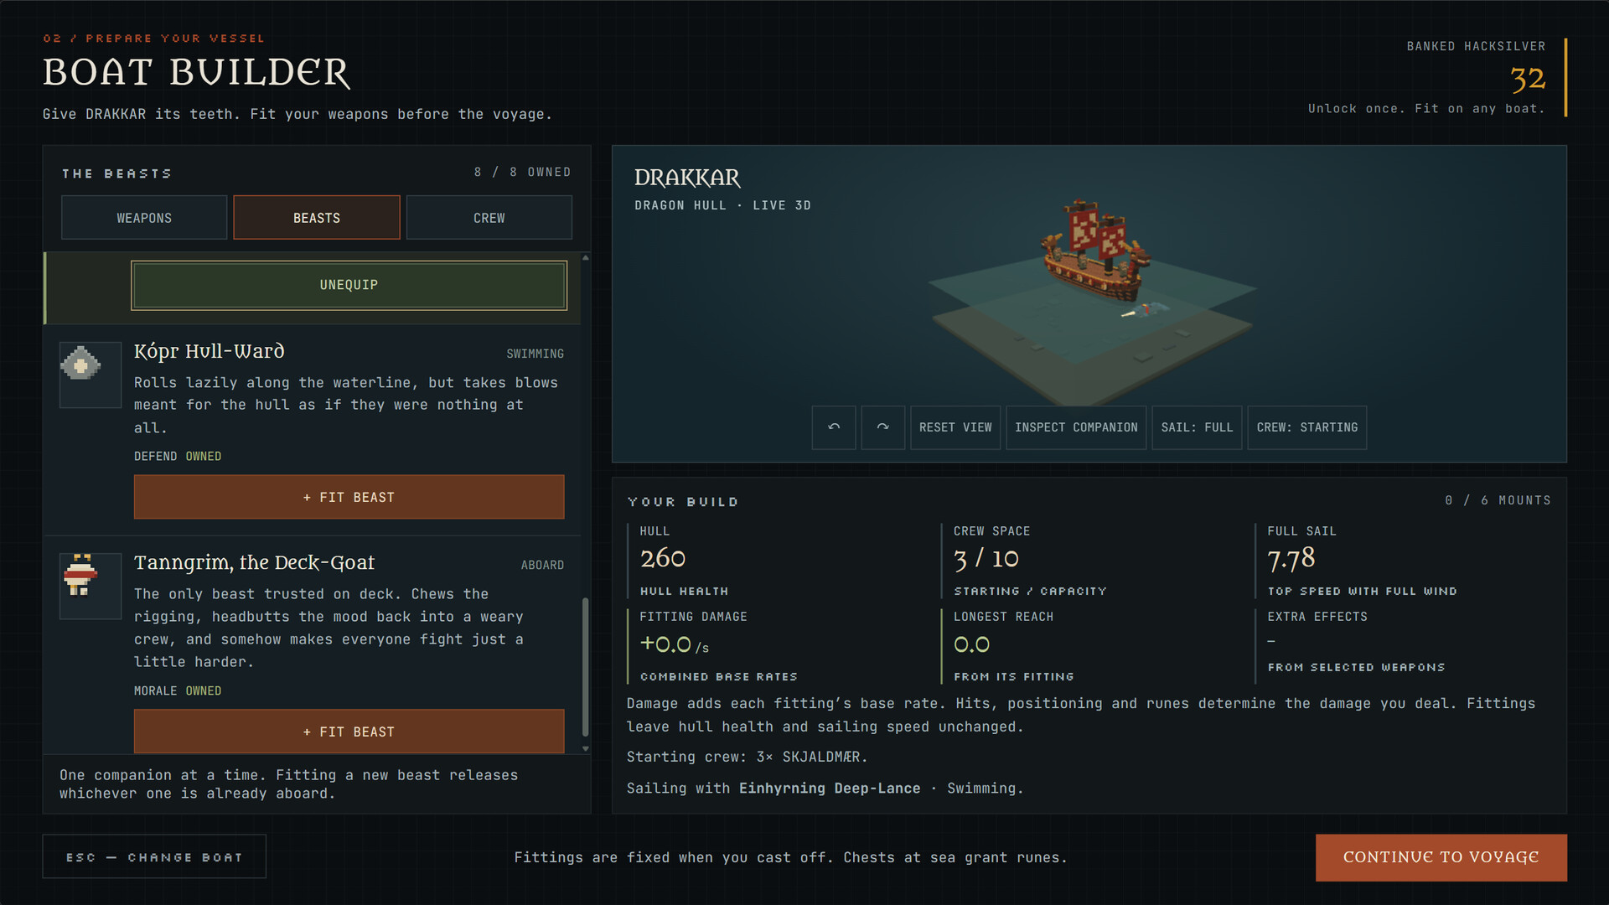Switch to the Weapons tab
The height and width of the screenshot is (905, 1609).
click(x=144, y=218)
